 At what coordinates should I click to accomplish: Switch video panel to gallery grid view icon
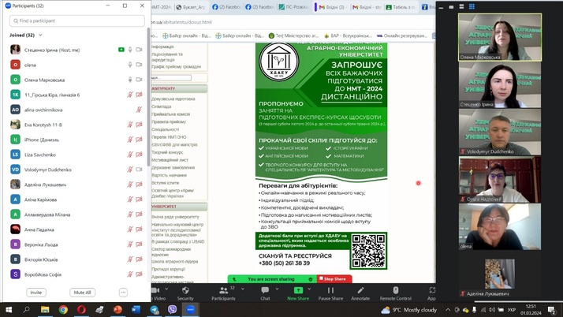click(472, 6)
